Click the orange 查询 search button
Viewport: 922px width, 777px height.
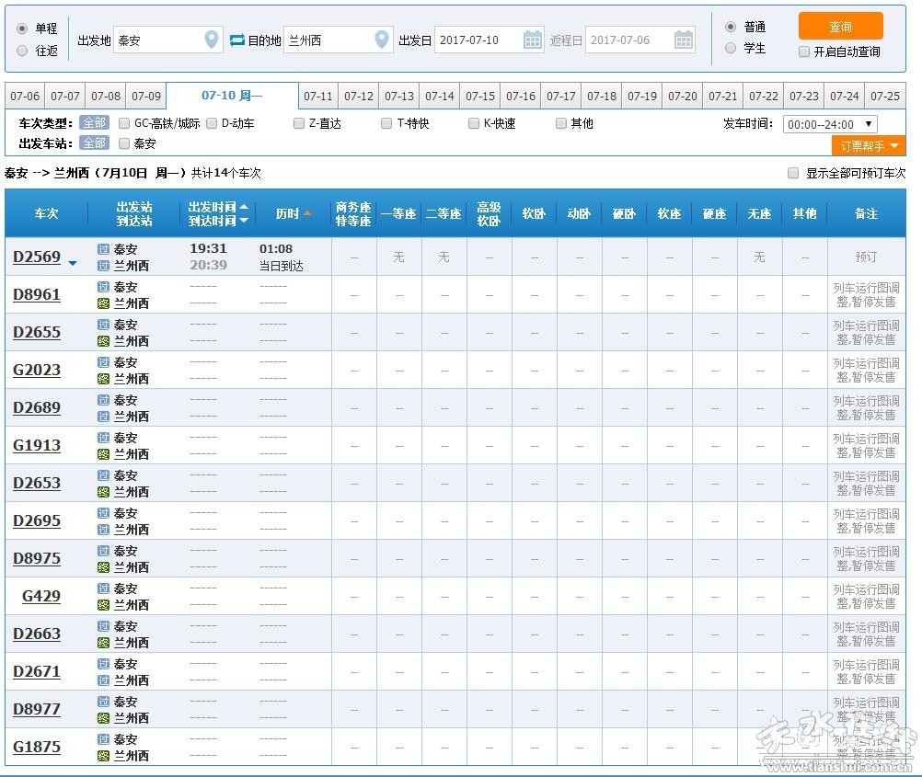(840, 26)
